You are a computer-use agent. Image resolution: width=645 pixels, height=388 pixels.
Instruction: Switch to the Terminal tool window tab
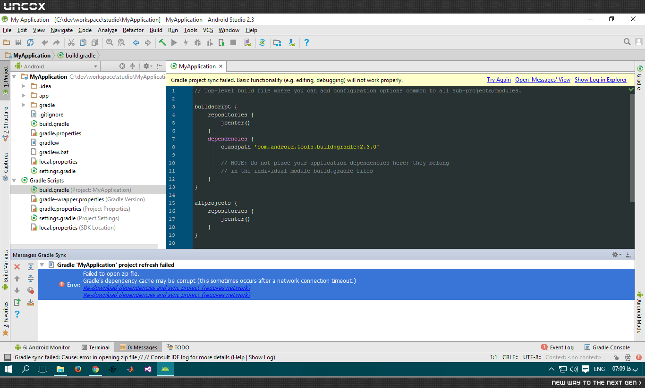pos(95,347)
